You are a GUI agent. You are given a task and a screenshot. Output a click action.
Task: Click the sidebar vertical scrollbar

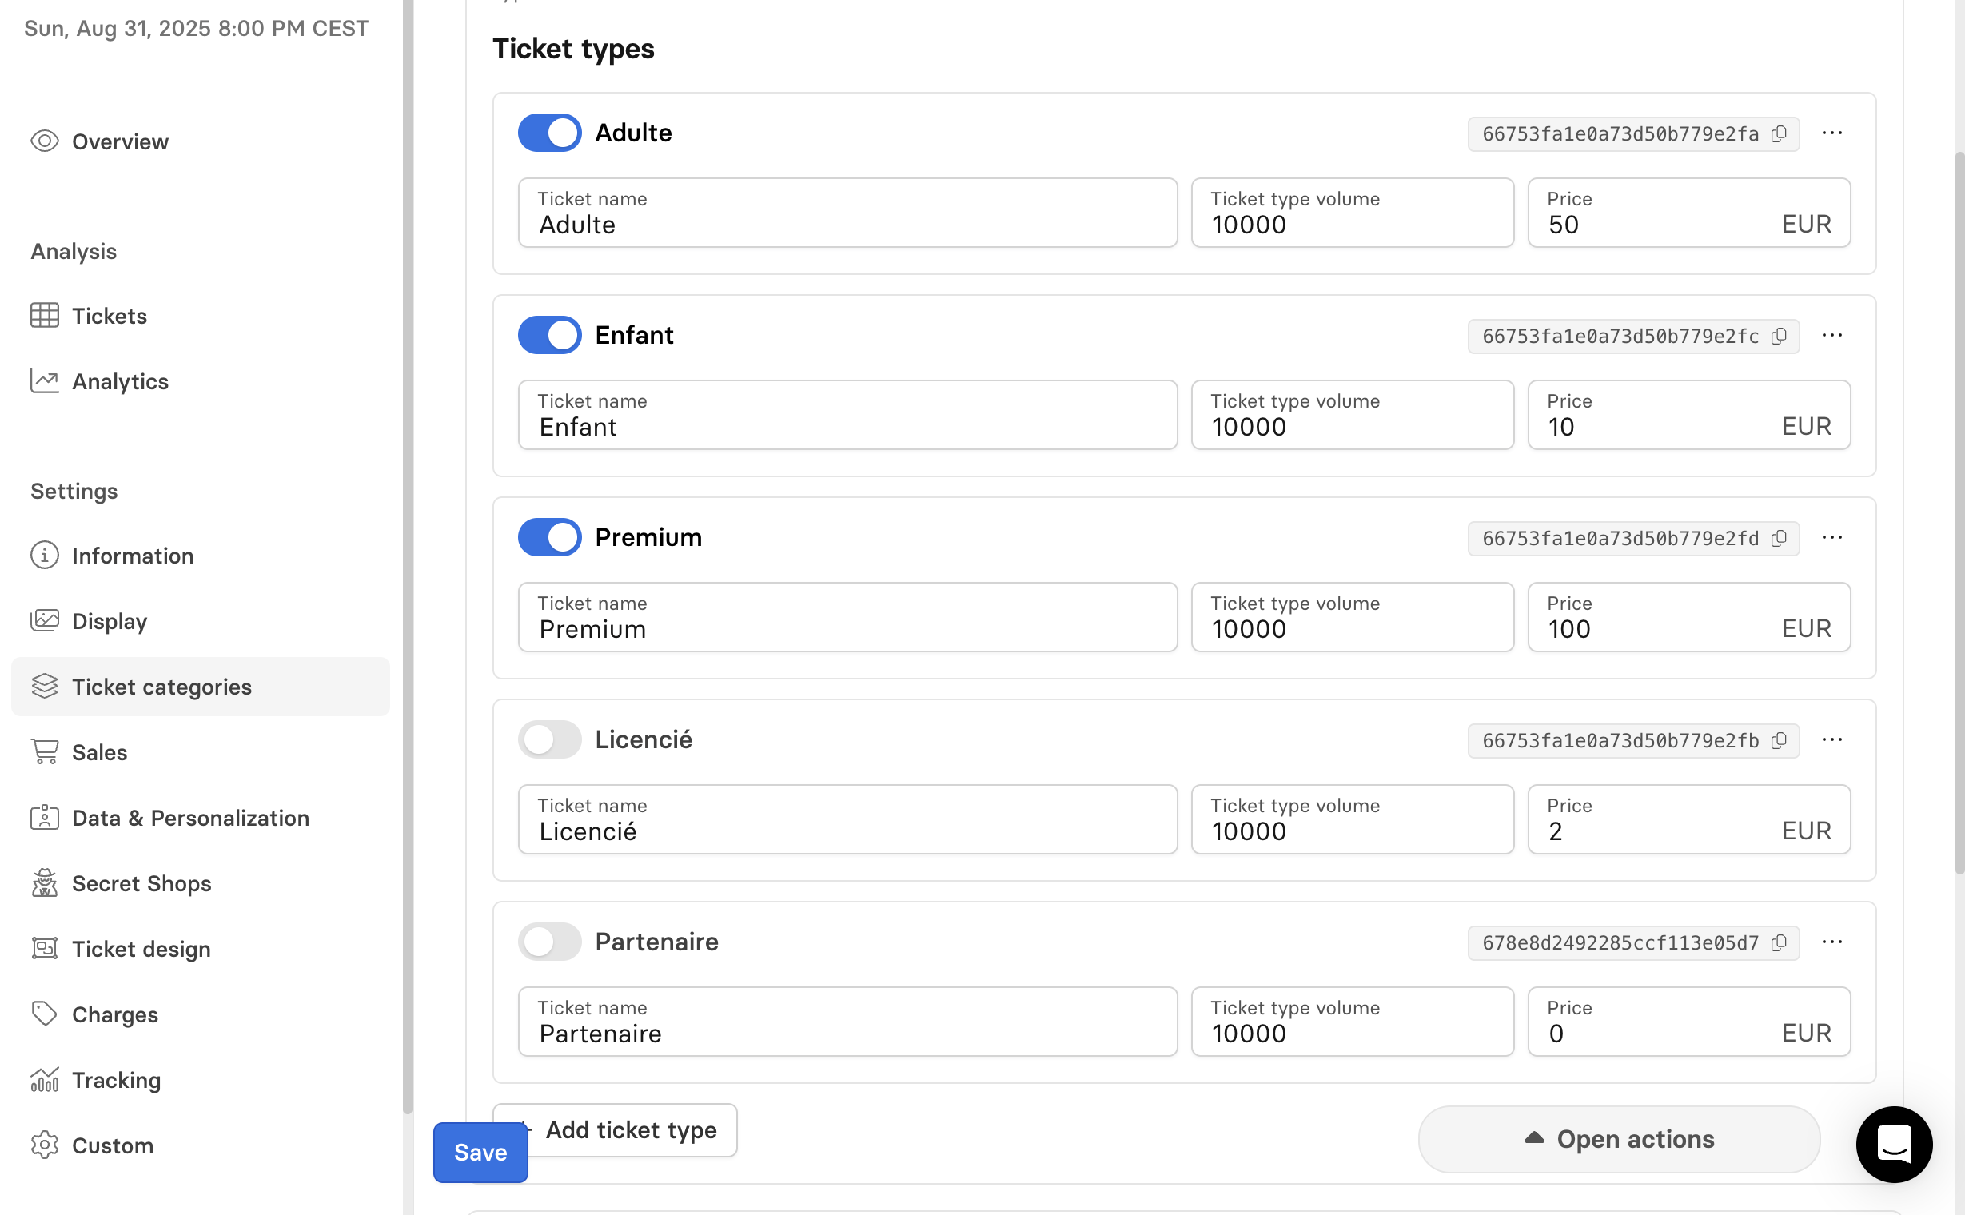tap(408, 563)
